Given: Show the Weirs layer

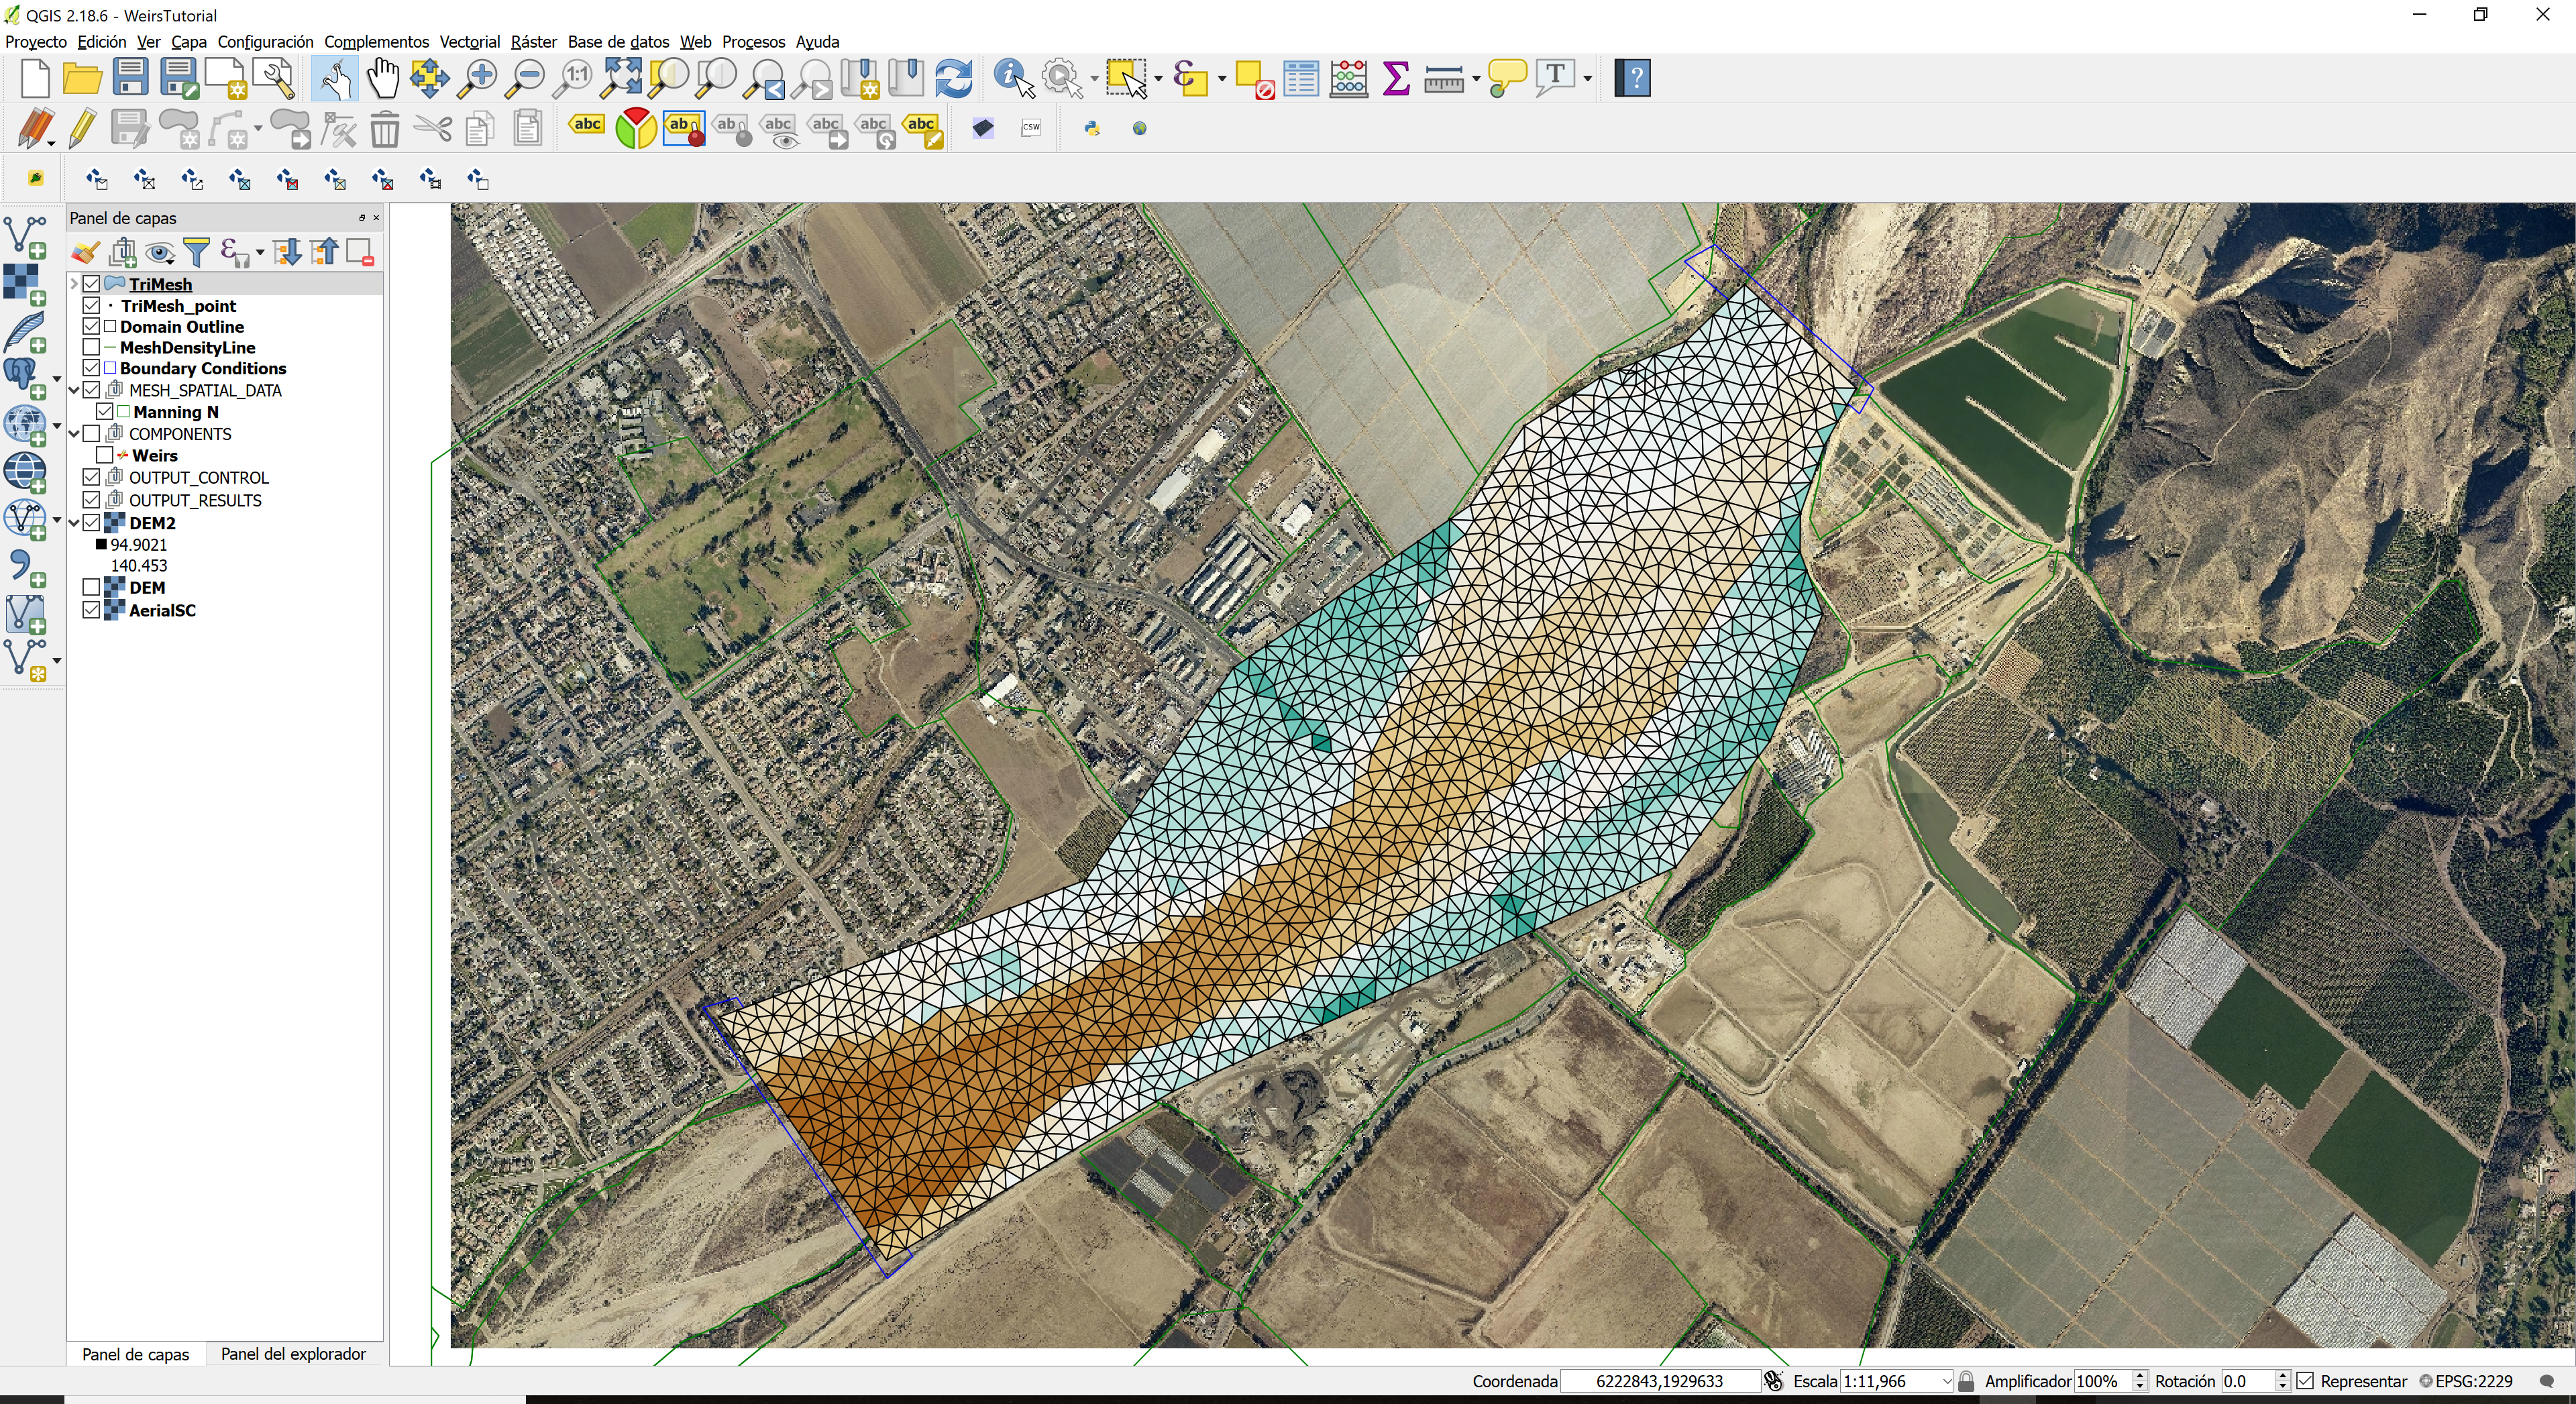Looking at the screenshot, I should [104, 456].
